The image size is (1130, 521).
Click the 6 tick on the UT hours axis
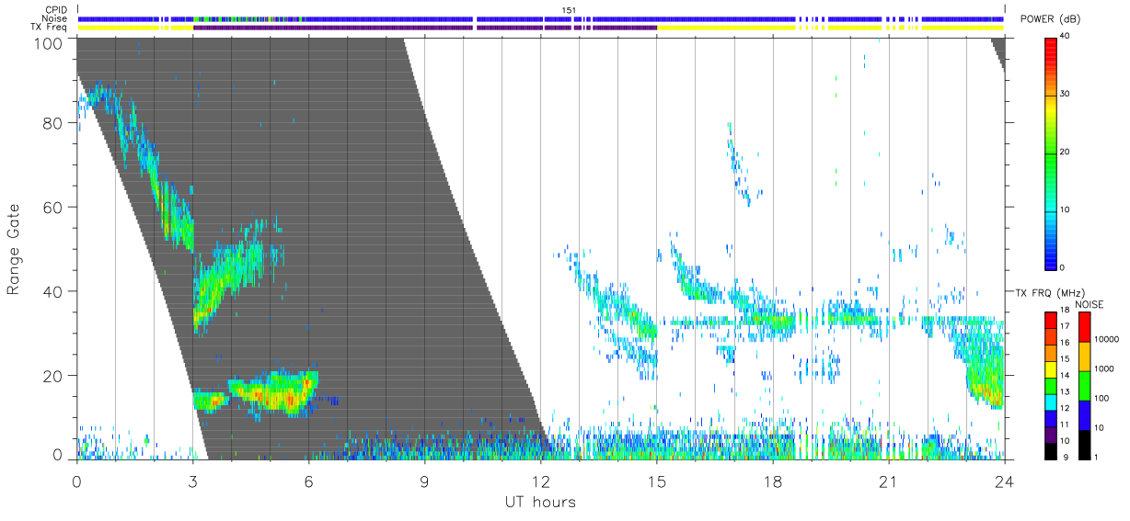[x=308, y=480]
